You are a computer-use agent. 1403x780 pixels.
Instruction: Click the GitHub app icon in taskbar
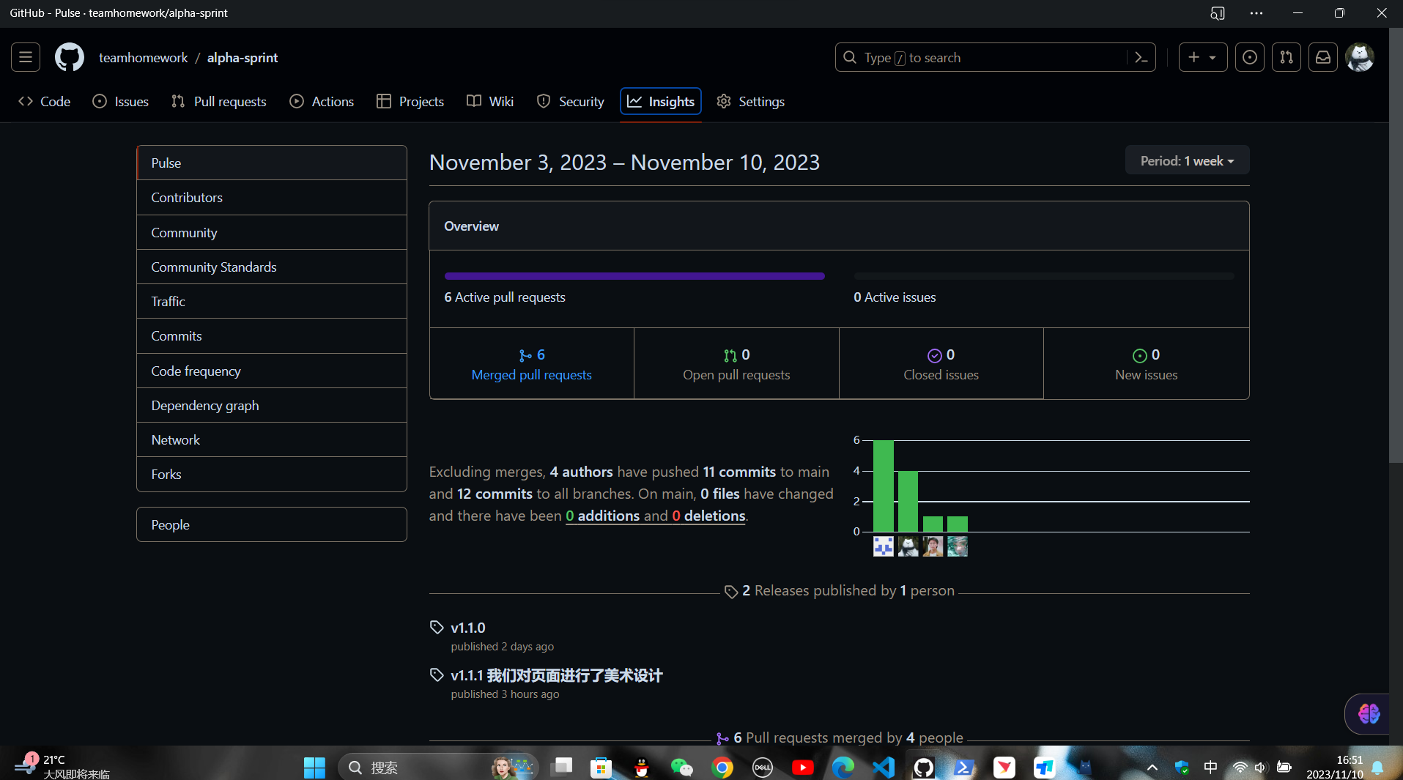click(924, 767)
